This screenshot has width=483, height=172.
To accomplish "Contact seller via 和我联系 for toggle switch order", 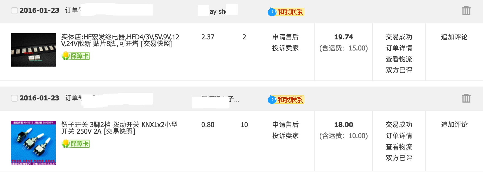I will [x=286, y=100].
